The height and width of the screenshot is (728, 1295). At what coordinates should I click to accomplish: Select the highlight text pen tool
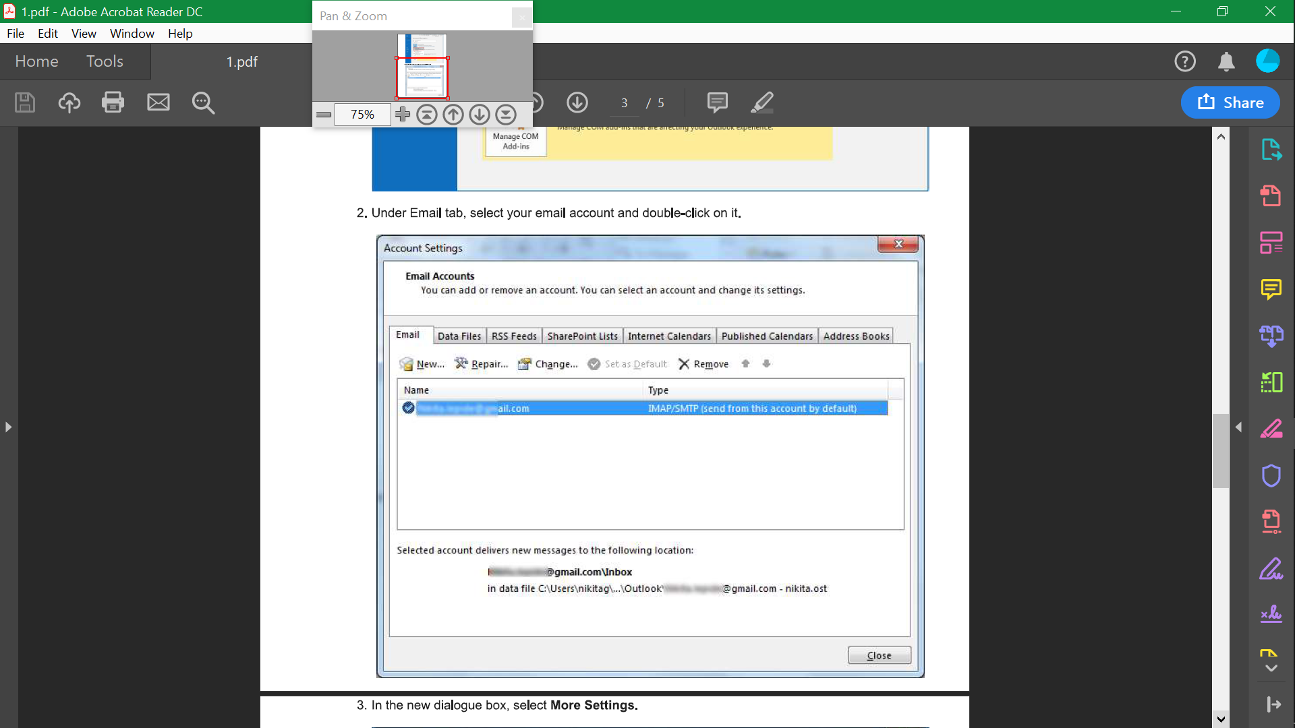(x=762, y=102)
